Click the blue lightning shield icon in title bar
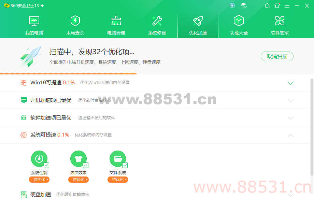The image size is (314, 198). coord(232,5)
